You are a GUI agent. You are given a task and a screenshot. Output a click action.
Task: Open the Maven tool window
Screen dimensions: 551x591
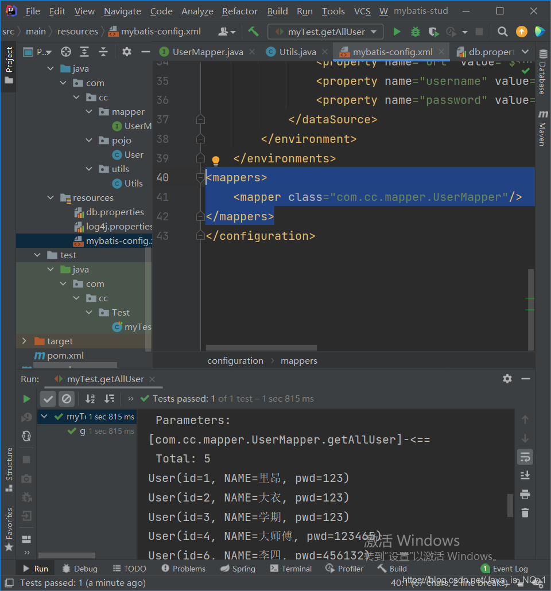(x=543, y=128)
